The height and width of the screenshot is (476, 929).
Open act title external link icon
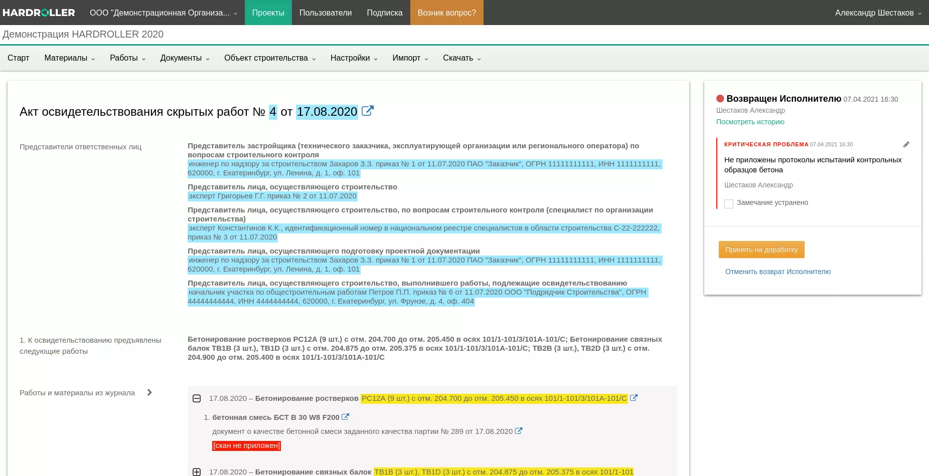tap(367, 111)
